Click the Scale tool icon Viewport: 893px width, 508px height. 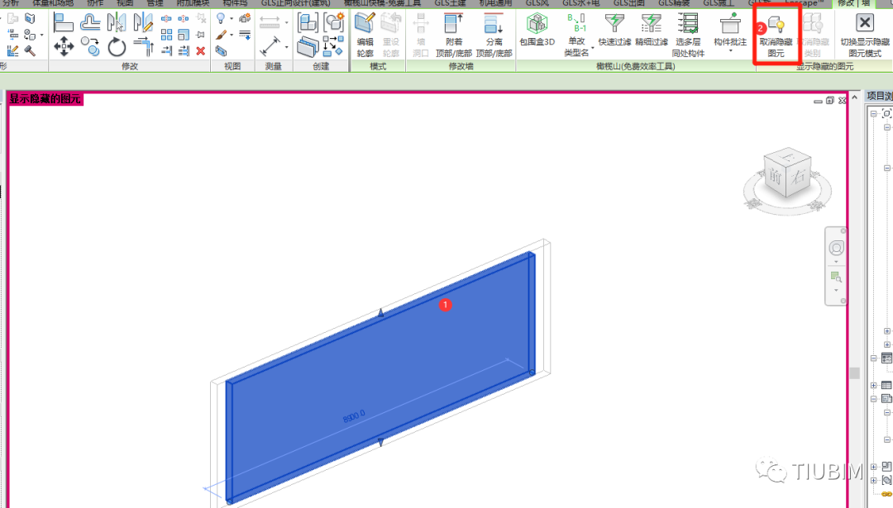point(184,35)
